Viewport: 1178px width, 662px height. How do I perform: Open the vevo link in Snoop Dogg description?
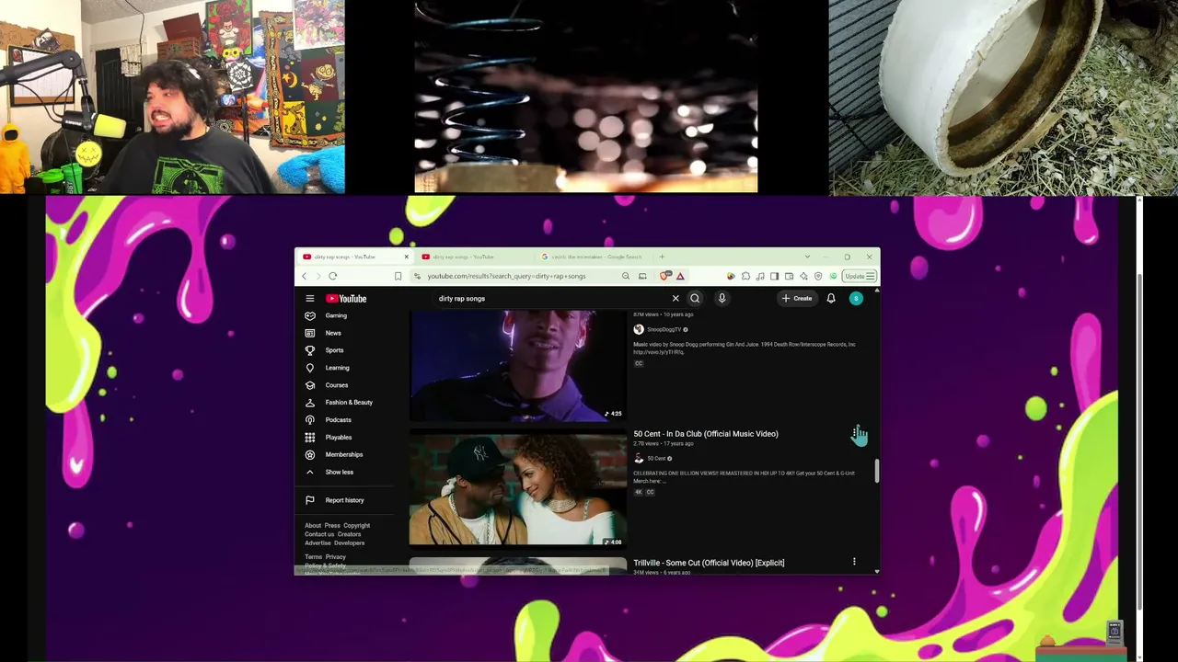click(659, 352)
